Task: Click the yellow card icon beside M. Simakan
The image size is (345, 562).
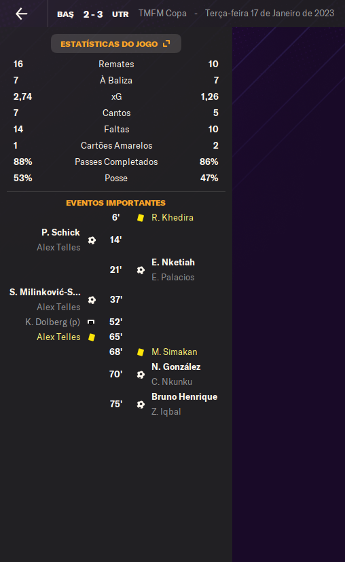Action: [141, 352]
